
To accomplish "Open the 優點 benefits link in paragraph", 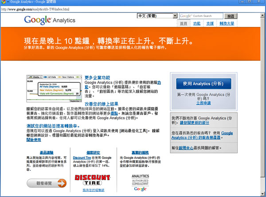I will coord(114,113).
